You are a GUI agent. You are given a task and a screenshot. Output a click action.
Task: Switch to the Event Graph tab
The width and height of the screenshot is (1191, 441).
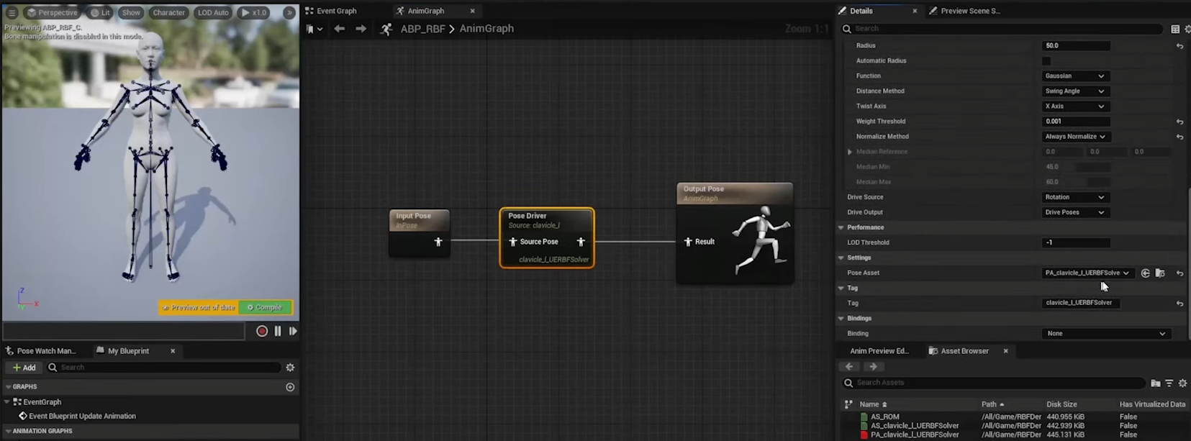[x=336, y=11]
